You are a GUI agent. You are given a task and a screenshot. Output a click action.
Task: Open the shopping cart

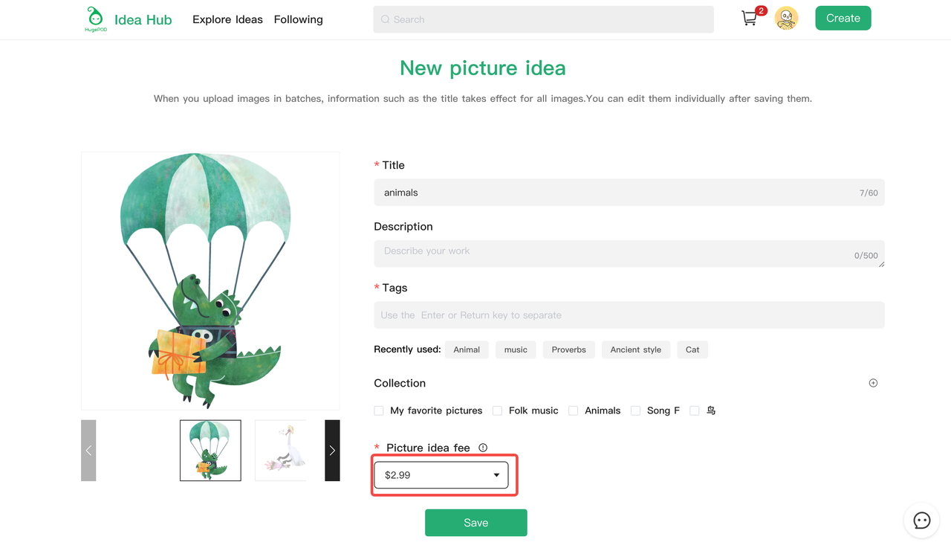point(750,19)
